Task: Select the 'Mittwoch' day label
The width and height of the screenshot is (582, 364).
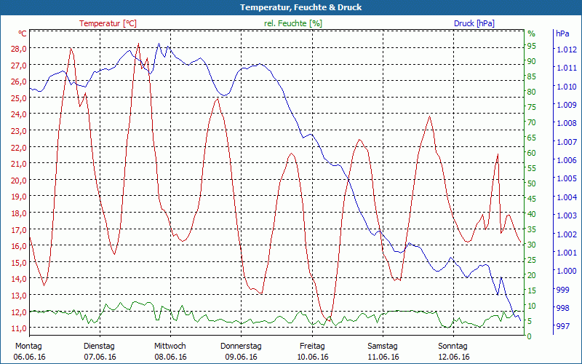Action: [170, 346]
